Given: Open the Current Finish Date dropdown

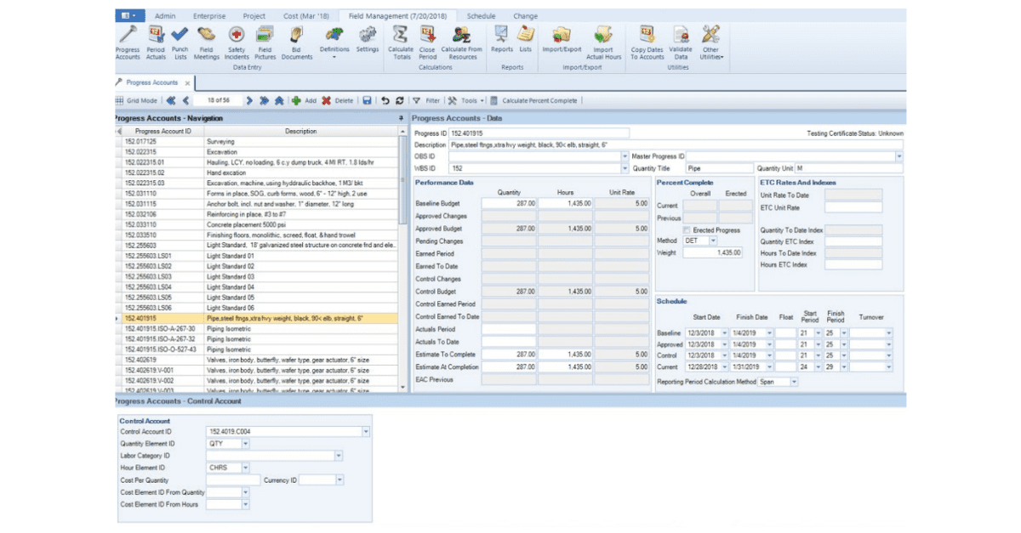Looking at the screenshot, I should point(769,366).
